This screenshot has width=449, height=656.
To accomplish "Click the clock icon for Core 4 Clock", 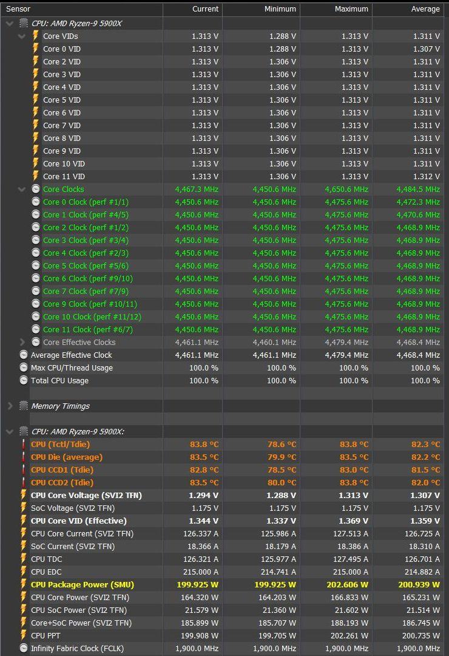I will tap(36, 253).
